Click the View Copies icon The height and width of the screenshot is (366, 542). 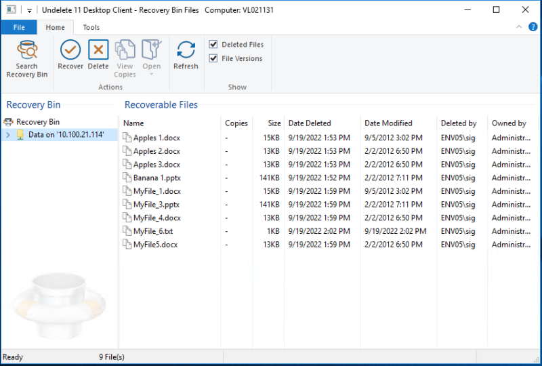pos(125,50)
